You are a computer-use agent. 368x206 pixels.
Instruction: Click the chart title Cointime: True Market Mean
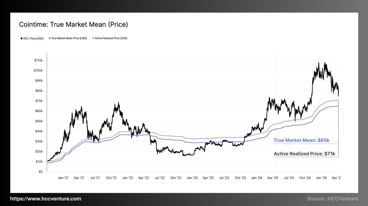(73, 24)
